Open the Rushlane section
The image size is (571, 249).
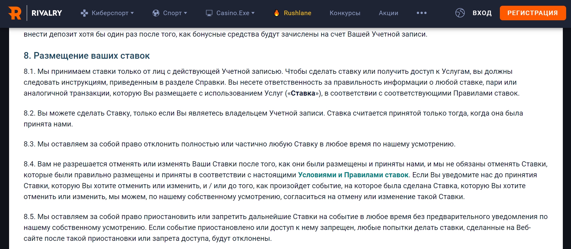click(x=297, y=13)
